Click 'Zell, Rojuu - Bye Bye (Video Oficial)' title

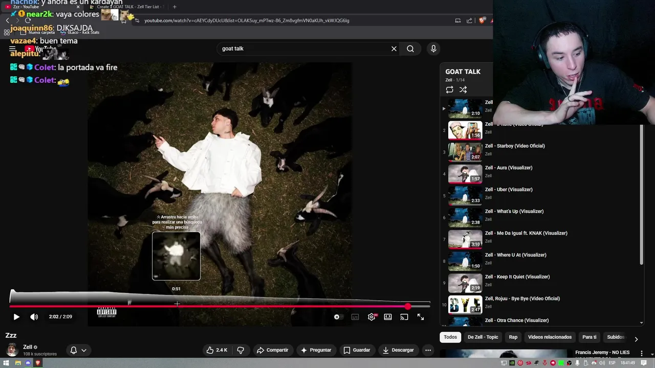522,298
